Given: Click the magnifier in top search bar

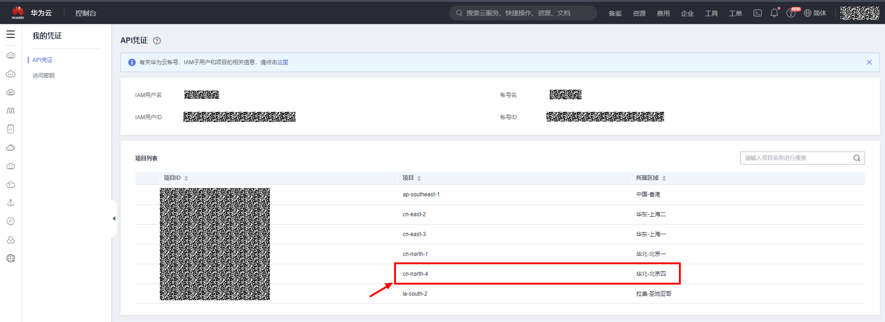Looking at the screenshot, I should (x=459, y=13).
